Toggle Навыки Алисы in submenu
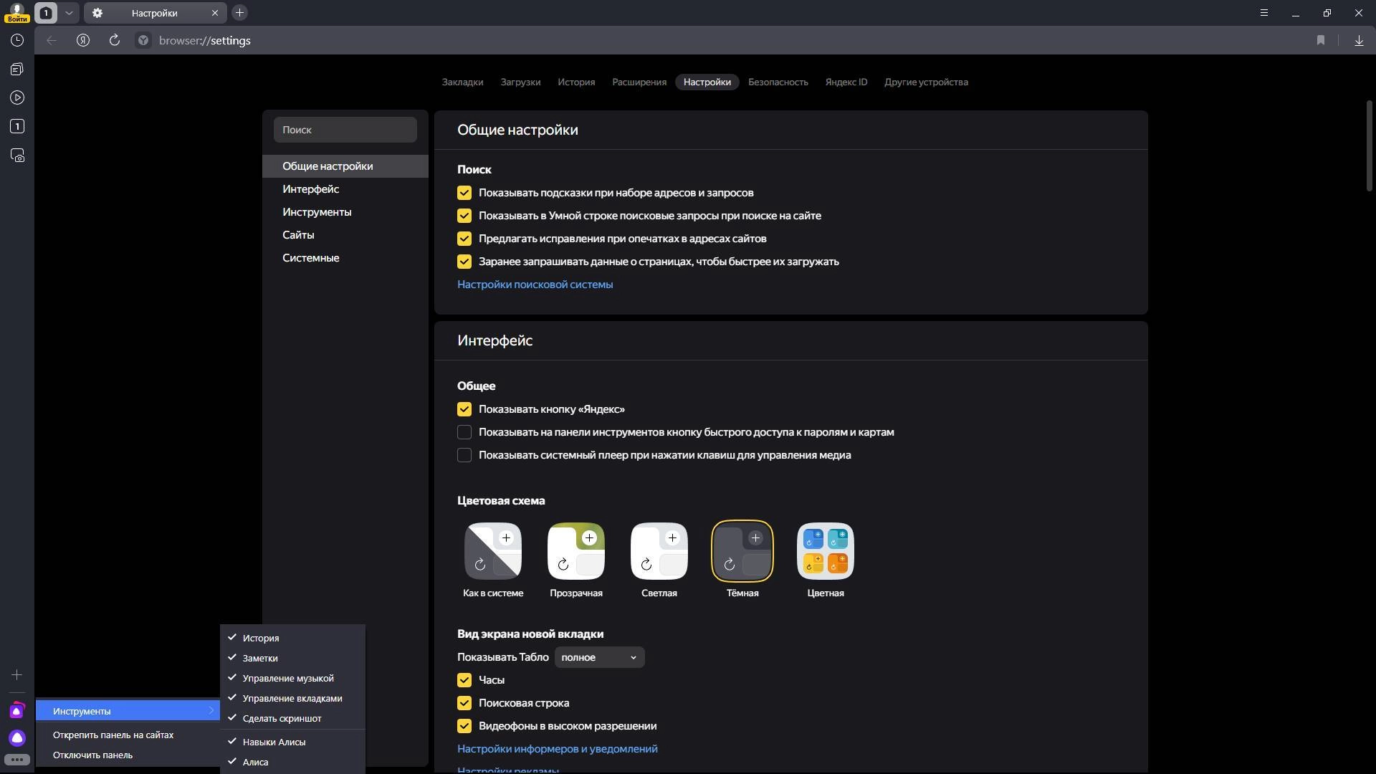Screen dimensions: 1376x774 (x=293, y=742)
